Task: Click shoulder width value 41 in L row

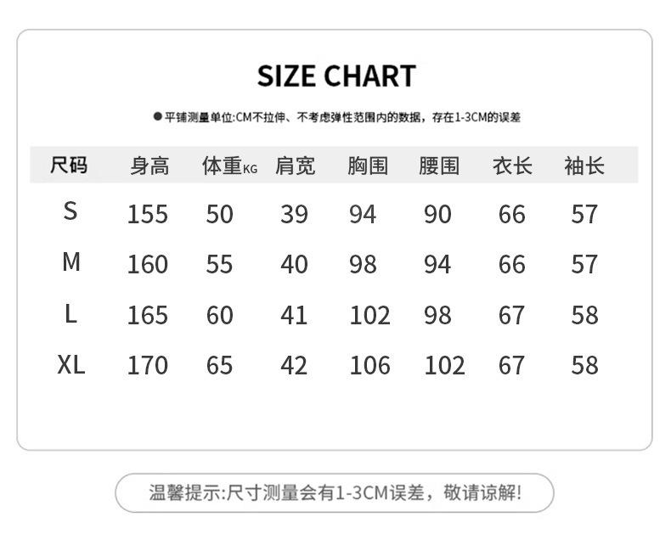Action: [294, 316]
